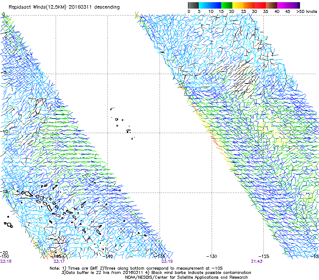Select the green 15–20 knots legend segment
Screen dimensions: 319x280
click(x=226, y=5)
